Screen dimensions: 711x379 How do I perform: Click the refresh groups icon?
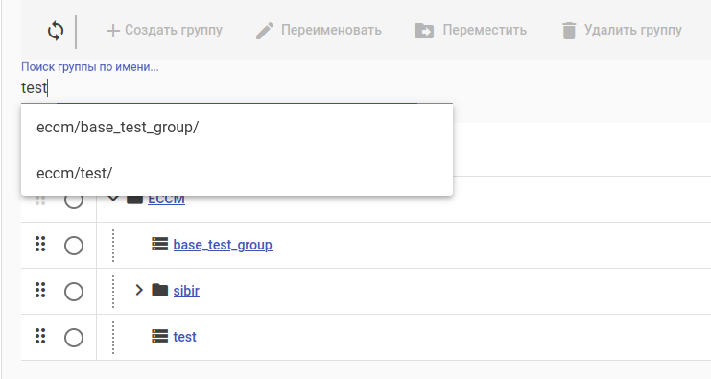pyautogui.click(x=56, y=32)
